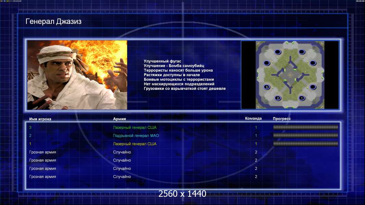Image resolution: width=365 pixels, height=205 pixels.
Task: Click the "Генерал Джазиз" title
Action: [x=53, y=22]
